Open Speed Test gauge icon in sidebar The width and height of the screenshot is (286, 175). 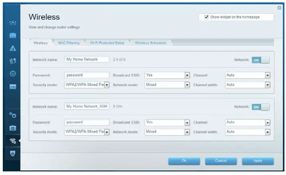click(x=13, y=74)
